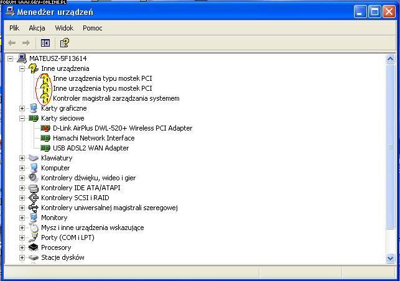This screenshot has height=281, width=400.
Task: Open the Akcja menu
Action: tap(37, 28)
